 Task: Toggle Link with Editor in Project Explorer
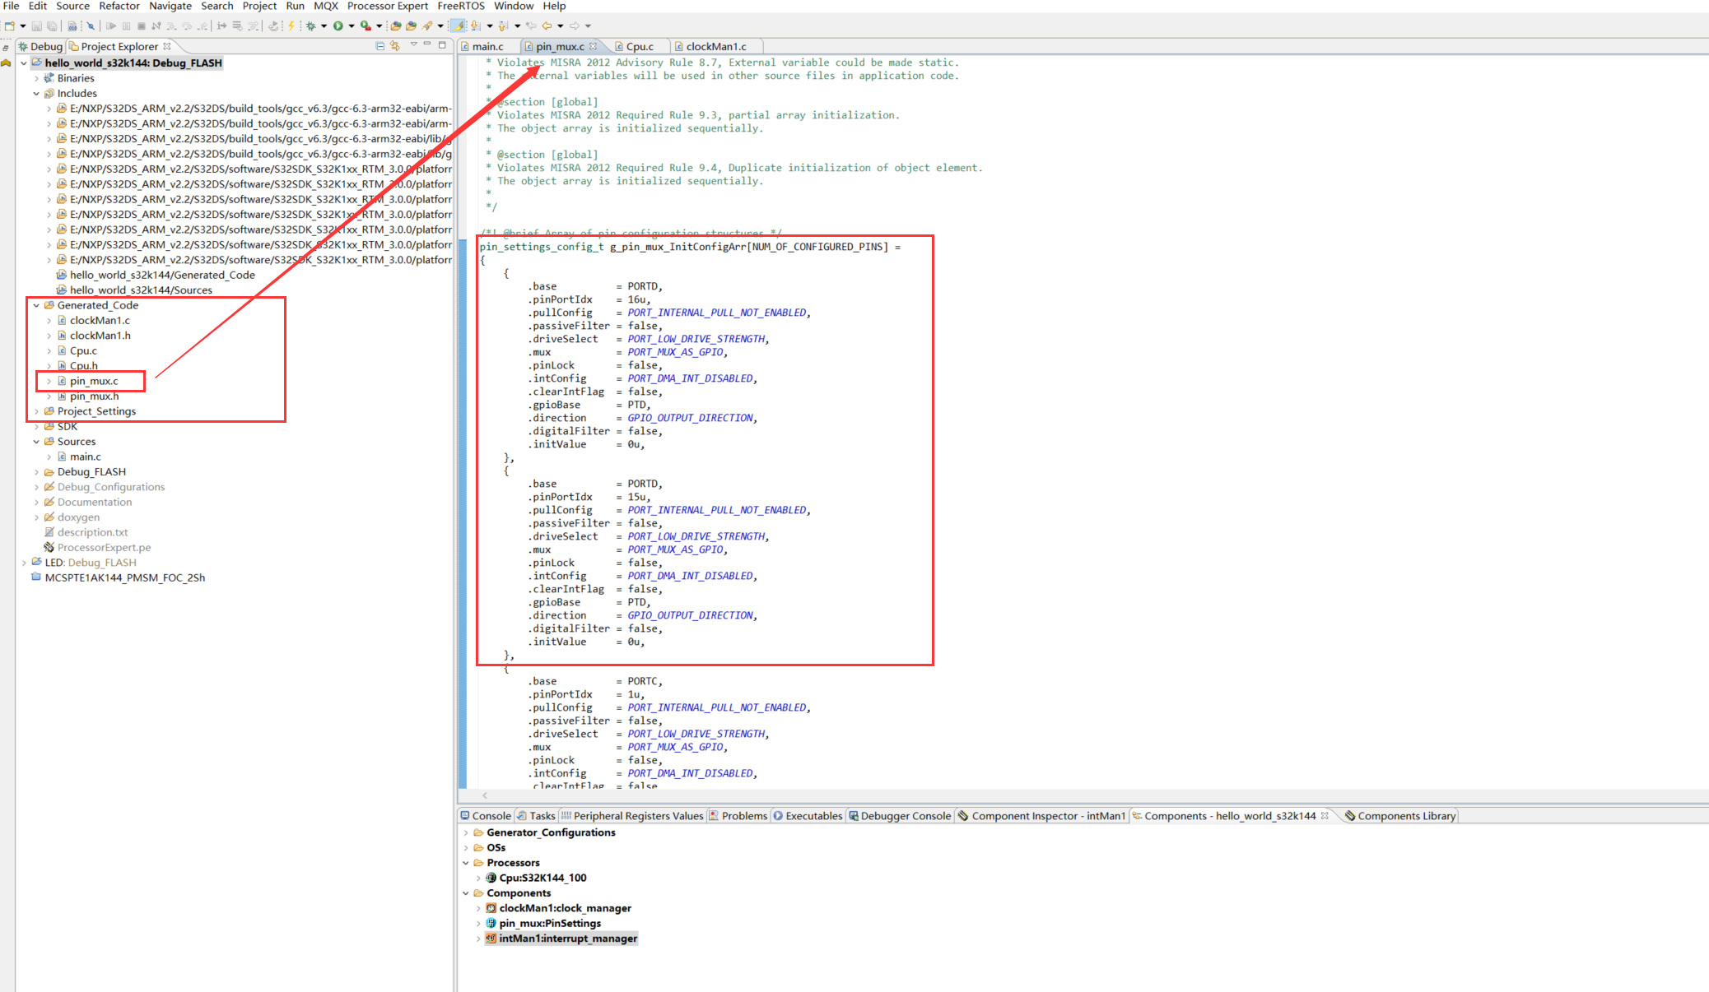pos(395,46)
